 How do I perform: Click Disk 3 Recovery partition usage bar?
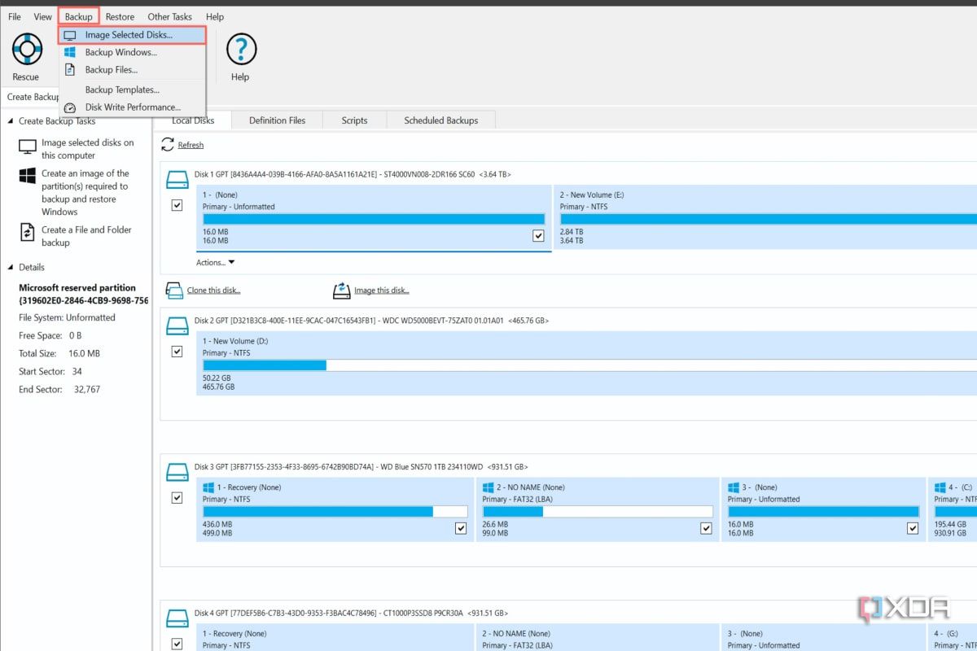coord(335,512)
